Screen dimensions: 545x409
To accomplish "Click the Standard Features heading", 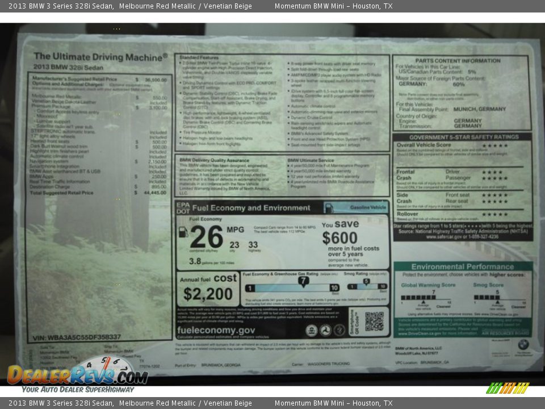I will 199,57.
